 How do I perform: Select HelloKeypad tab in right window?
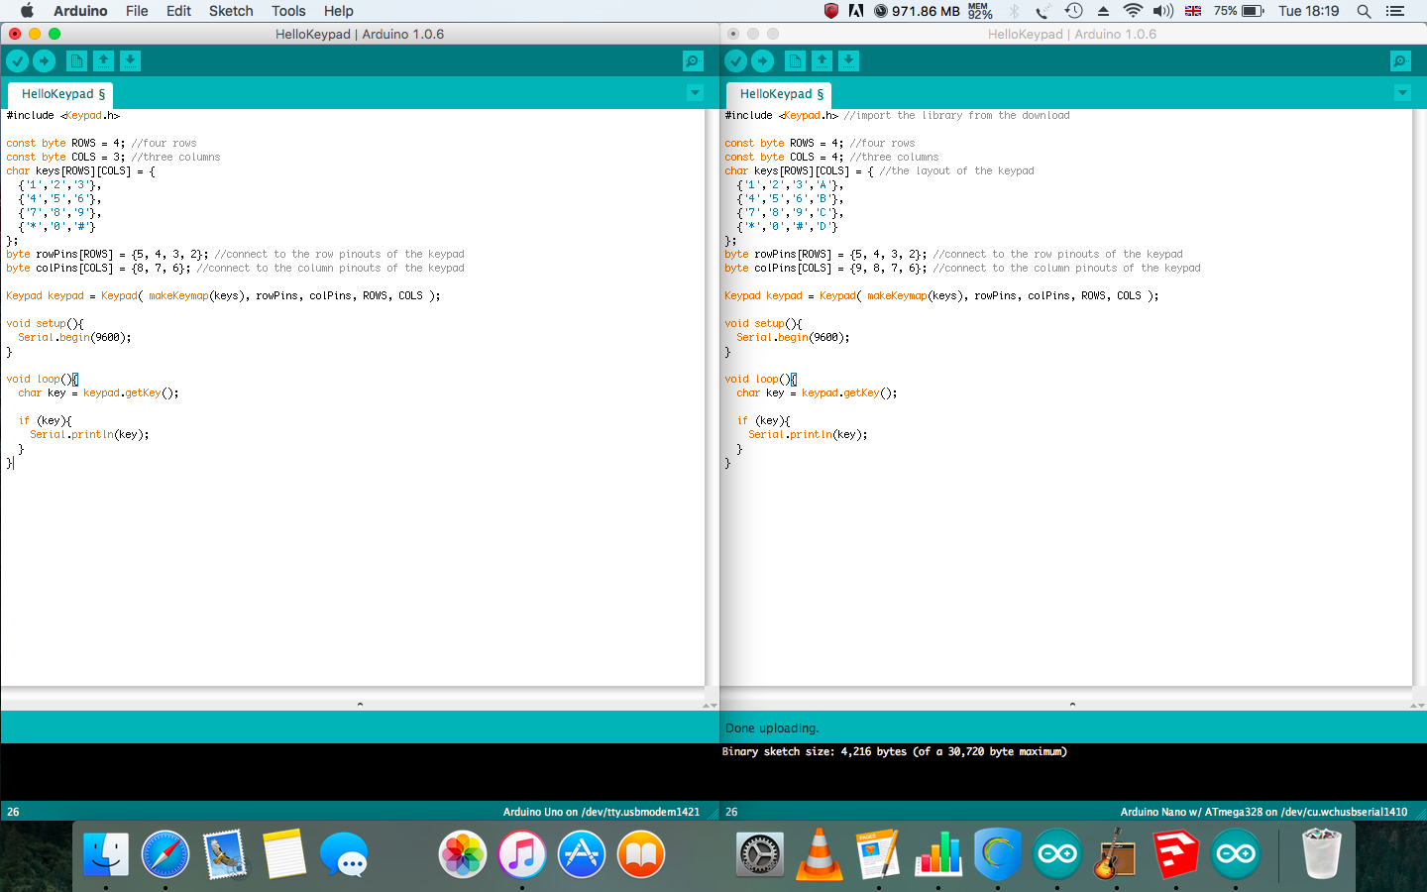[x=780, y=94]
